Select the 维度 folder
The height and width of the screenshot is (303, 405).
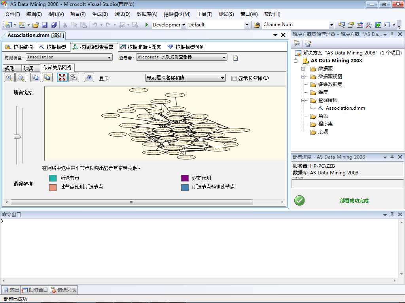click(323, 92)
